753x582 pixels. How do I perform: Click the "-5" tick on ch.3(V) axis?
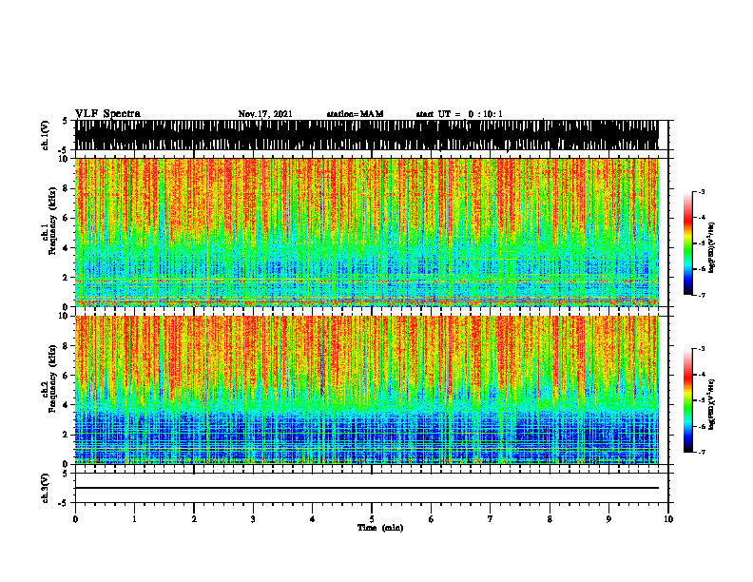pos(64,503)
